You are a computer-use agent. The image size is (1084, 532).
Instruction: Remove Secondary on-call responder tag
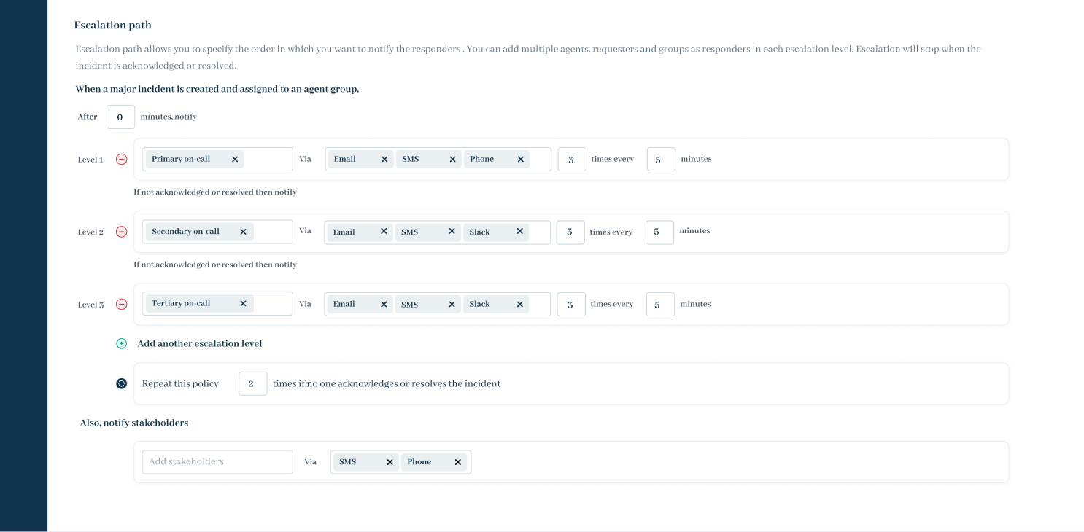click(x=243, y=232)
